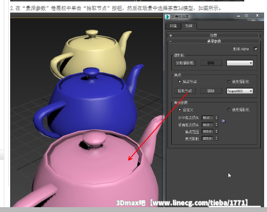Toggle the 影响 Alpha checkbox
The width and height of the screenshot is (267, 212).
pyautogui.click(x=255, y=49)
